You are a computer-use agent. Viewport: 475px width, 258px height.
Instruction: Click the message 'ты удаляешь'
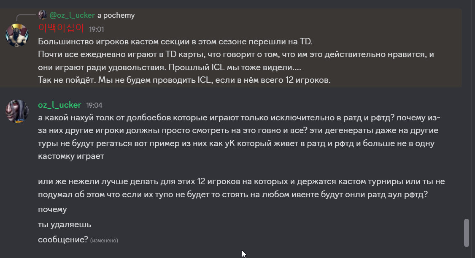click(x=65, y=225)
